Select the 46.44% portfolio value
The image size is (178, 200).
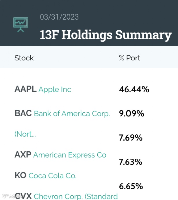134,89
